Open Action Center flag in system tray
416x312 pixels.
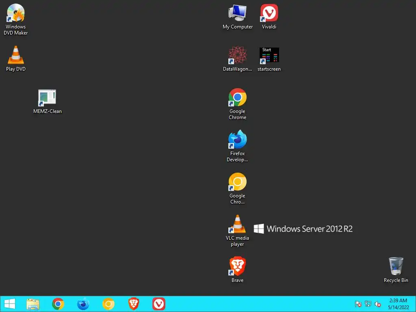(358, 304)
